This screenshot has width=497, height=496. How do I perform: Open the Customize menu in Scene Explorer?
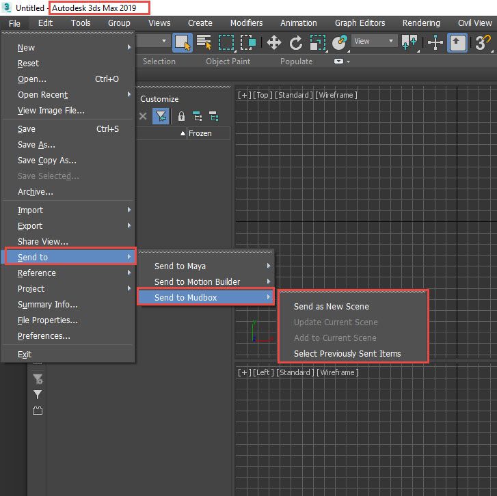pyautogui.click(x=159, y=99)
